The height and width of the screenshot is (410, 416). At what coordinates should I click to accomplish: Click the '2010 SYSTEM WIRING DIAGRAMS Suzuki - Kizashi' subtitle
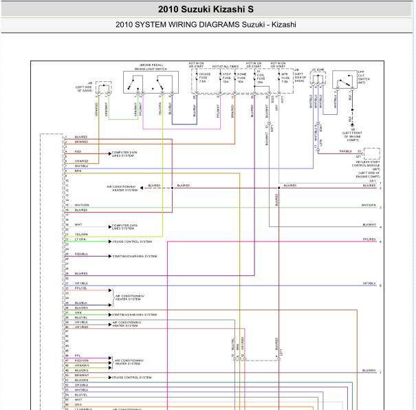coord(206,25)
